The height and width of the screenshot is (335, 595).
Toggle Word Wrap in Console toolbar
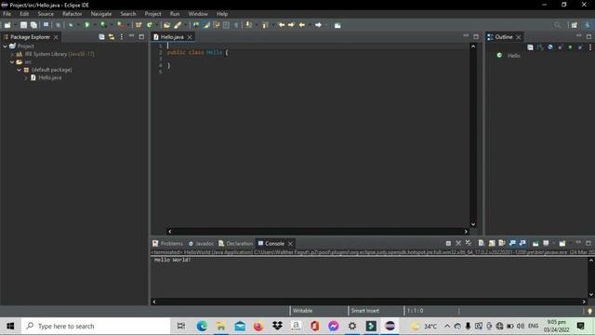click(502, 243)
